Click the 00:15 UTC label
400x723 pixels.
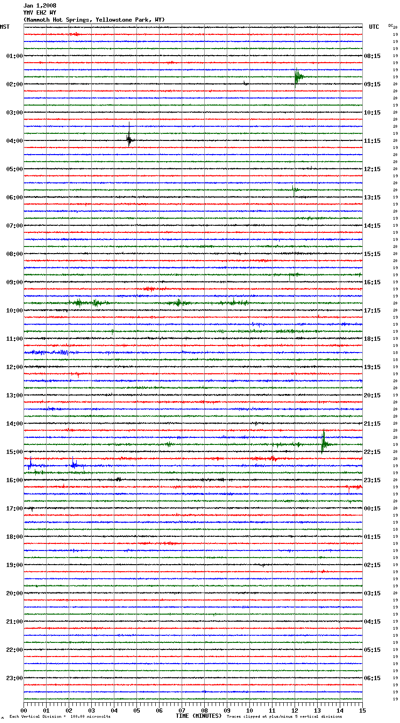click(372, 509)
